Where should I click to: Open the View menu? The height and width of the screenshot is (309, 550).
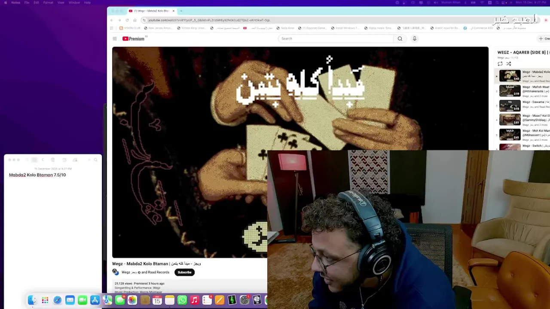61,3
